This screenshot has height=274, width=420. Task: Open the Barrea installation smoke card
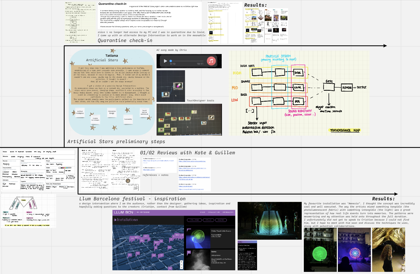pyautogui.click(x=211, y=260)
